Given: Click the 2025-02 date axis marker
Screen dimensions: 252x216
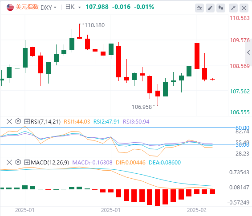Looking at the screenshot, I should click(x=196, y=210).
